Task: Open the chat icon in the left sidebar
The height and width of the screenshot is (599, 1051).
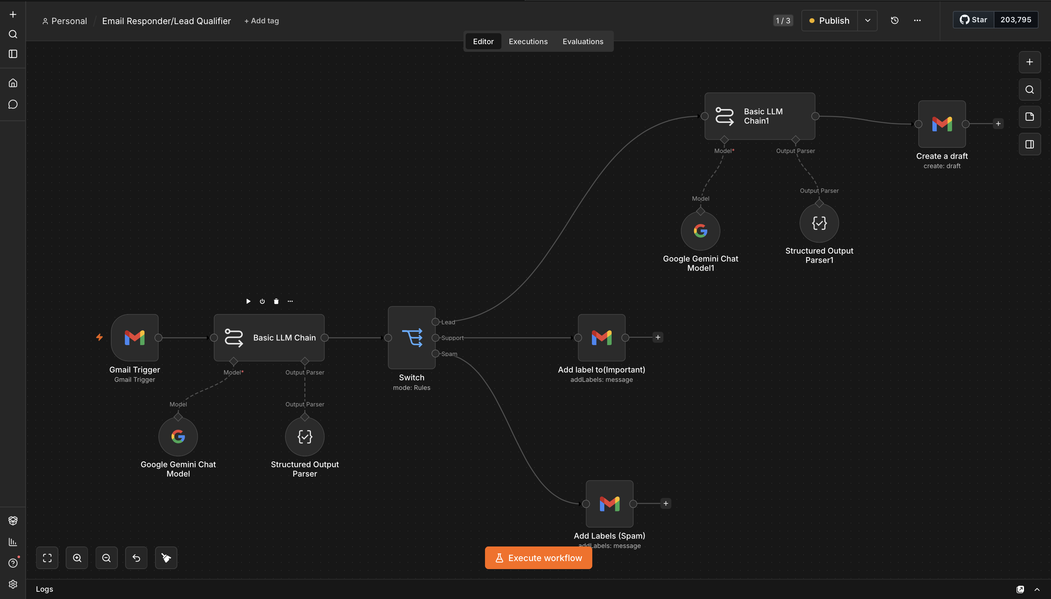Action: 13,104
